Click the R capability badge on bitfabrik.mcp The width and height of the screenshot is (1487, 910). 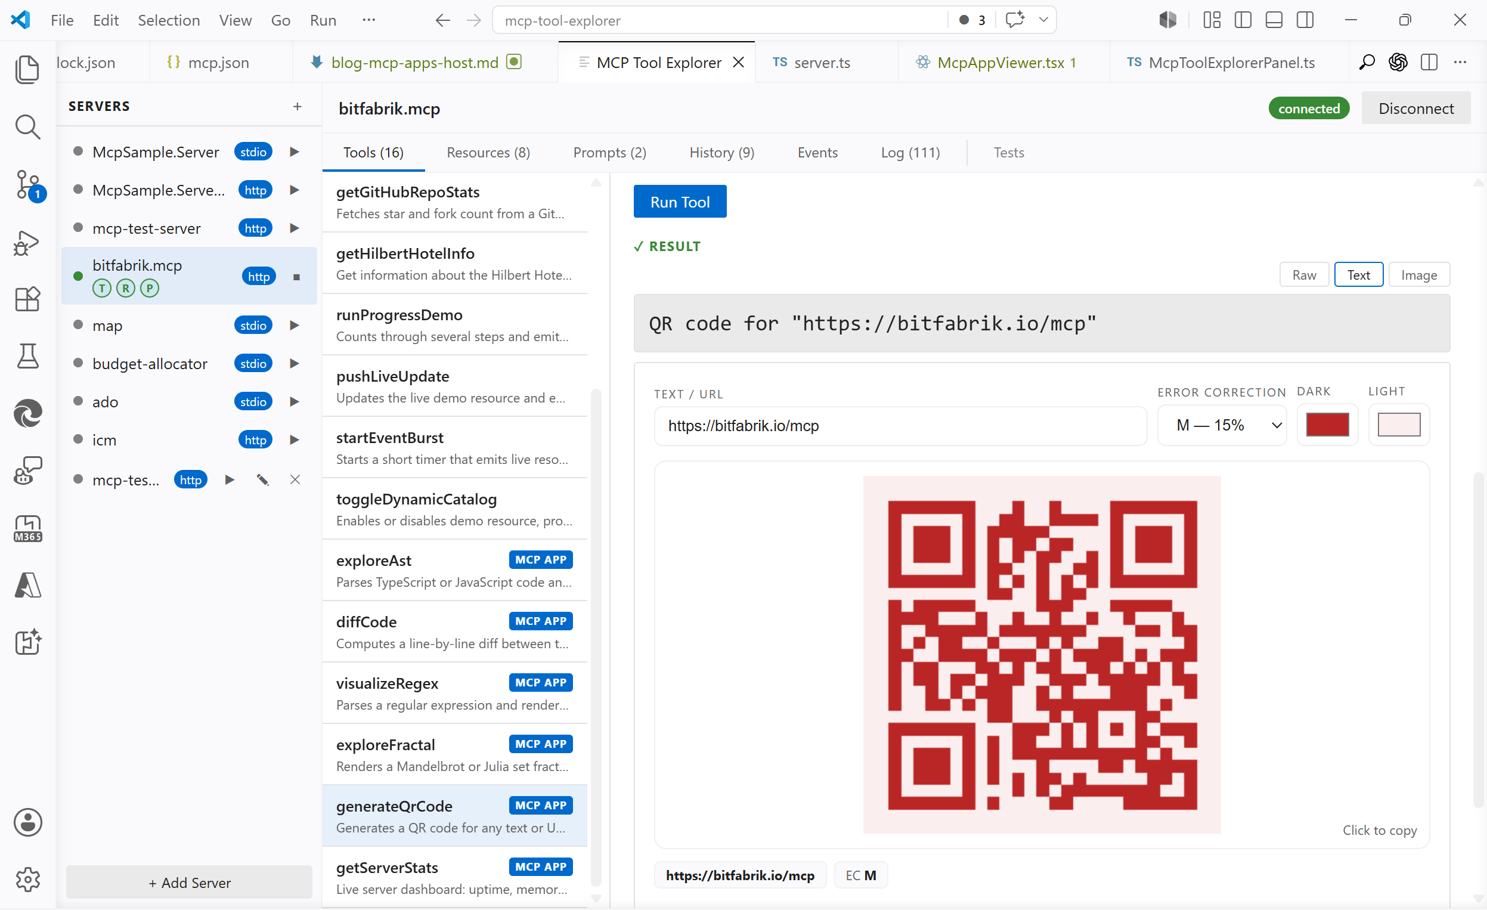pyautogui.click(x=126, y=289)
